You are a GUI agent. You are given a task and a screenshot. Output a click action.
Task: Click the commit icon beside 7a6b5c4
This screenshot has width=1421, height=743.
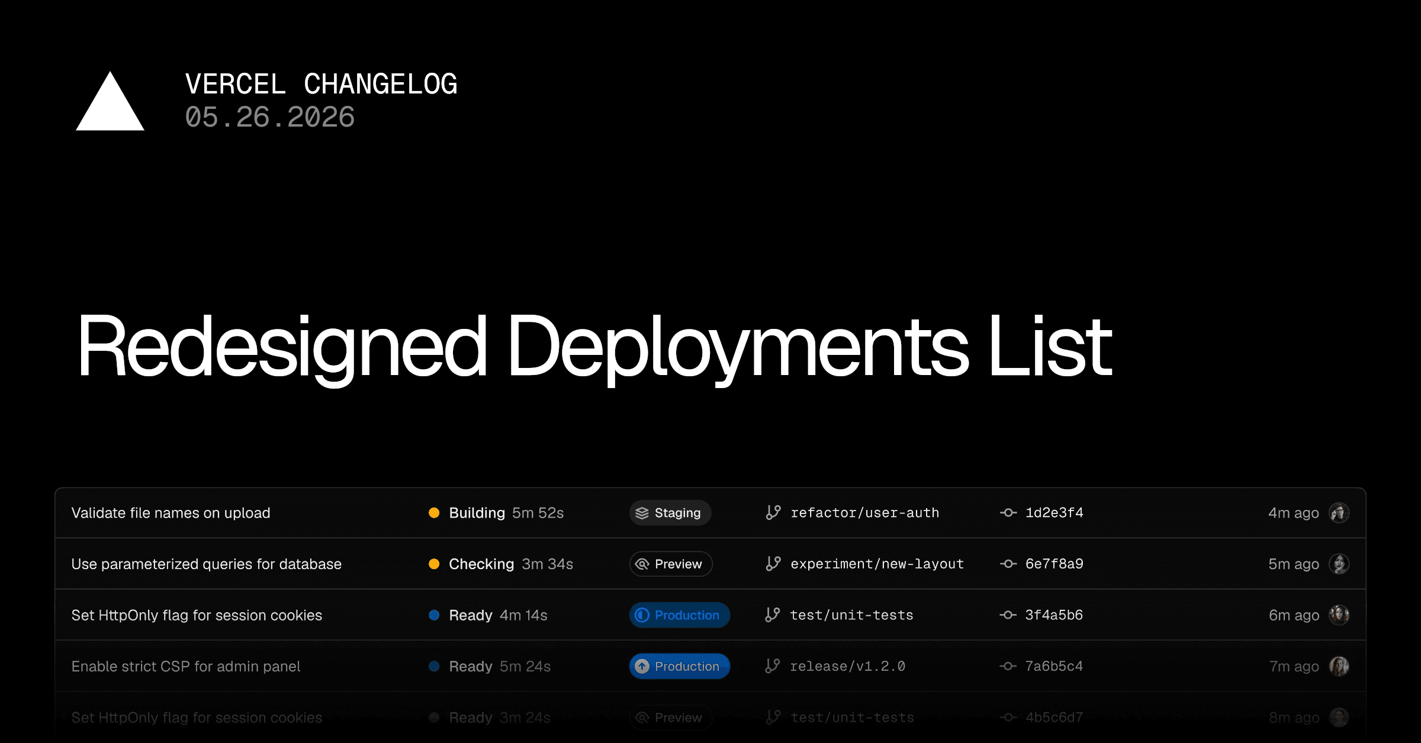pos(1008,666)
